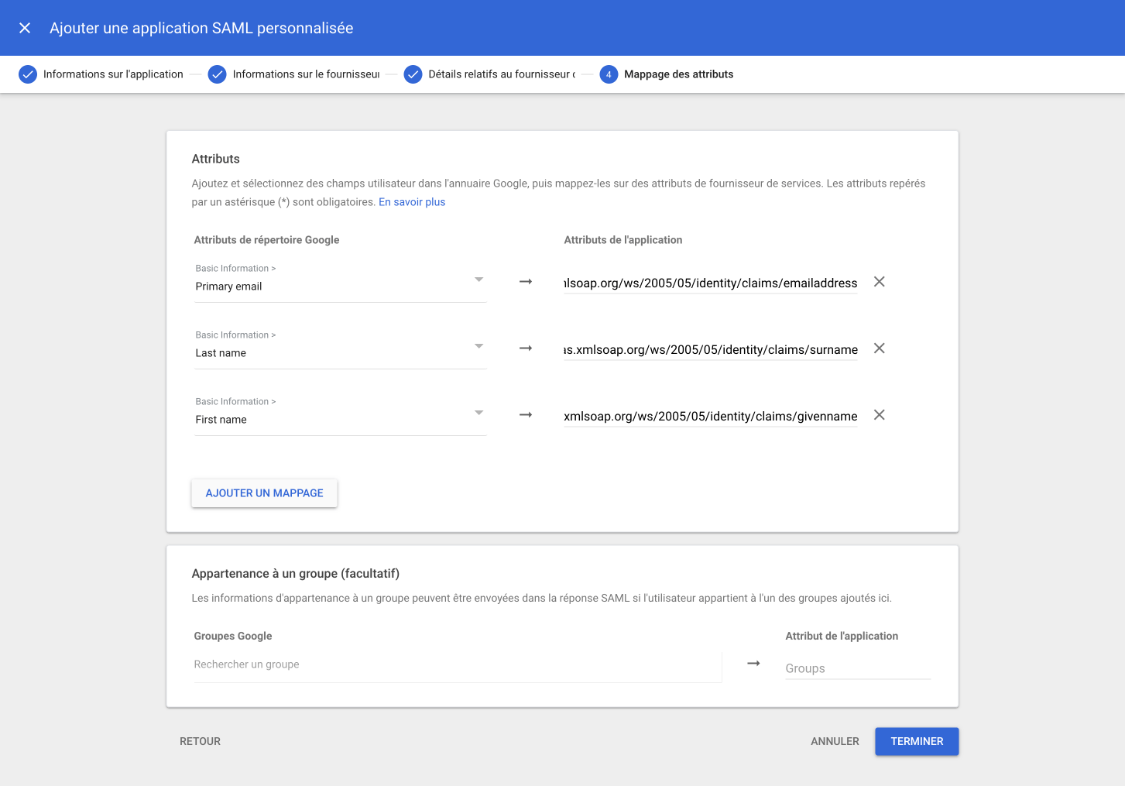This screenshot has height=786, width=1125.
Task: Click the AJOUTER UN MAPPAGE button
Action: pos(264,493)
